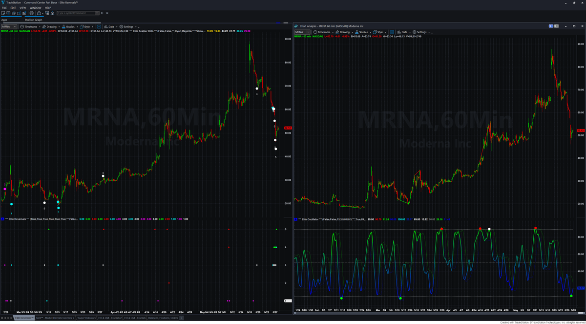This screenshot has height=324, width=586.
Task: Open dropdown arrow next to Chart Analysis Settings
Action: 429,32
